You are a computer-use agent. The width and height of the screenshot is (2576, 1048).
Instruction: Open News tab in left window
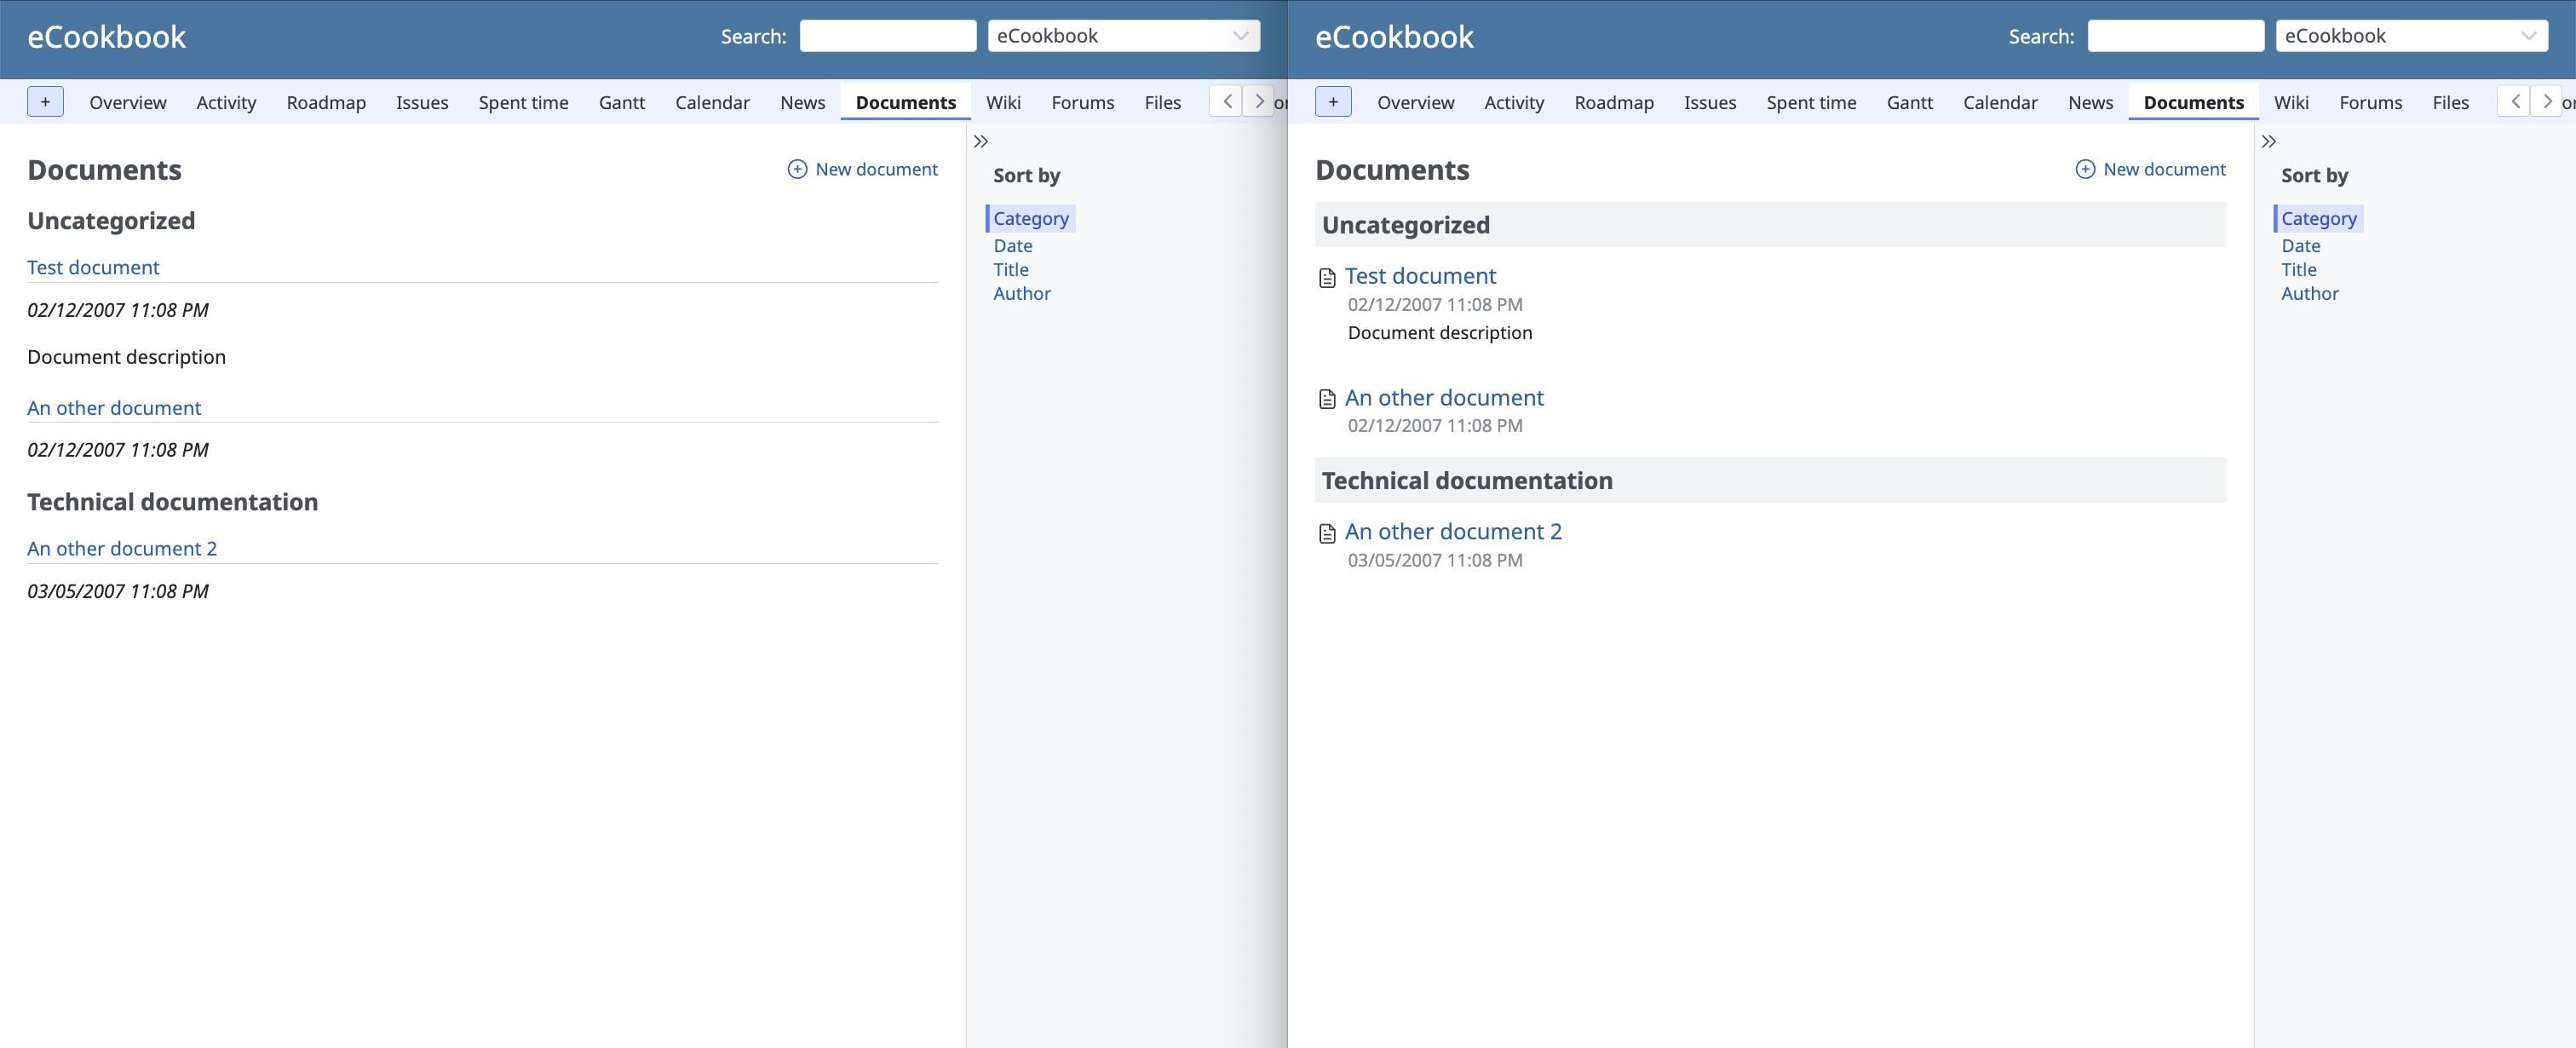click(x=802, y=102)
